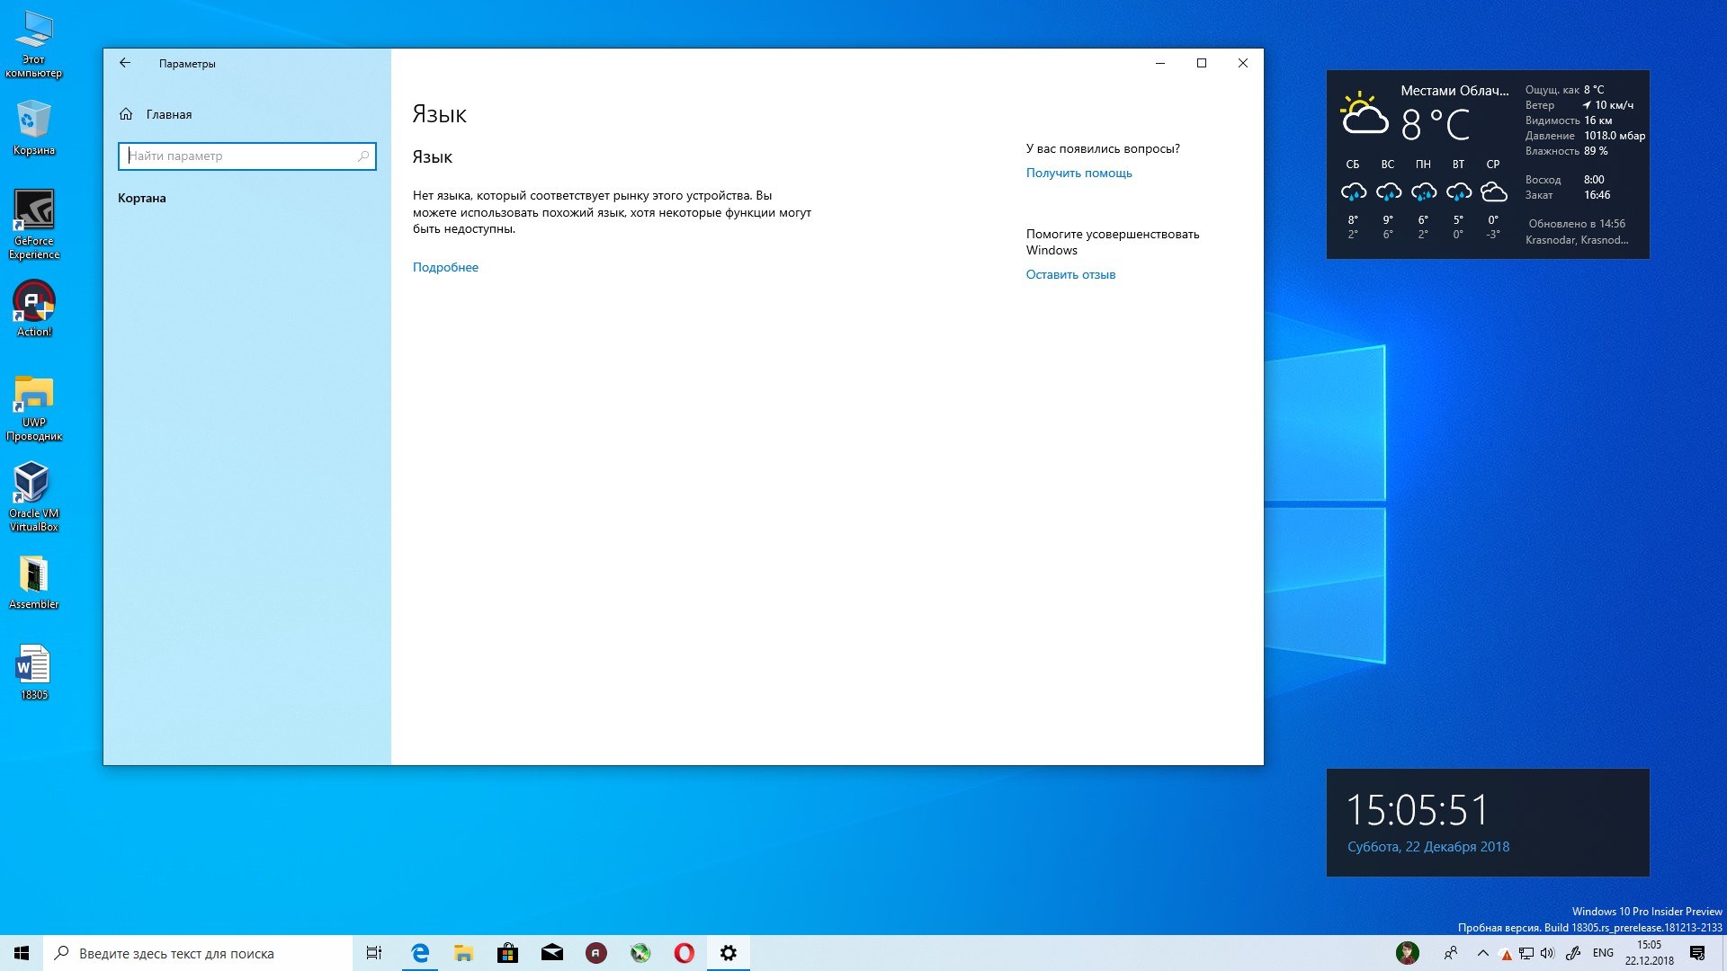Screen dimensions: 1727x971
Task: Click the taskbar search box
Action: click(x=198, y=953)
